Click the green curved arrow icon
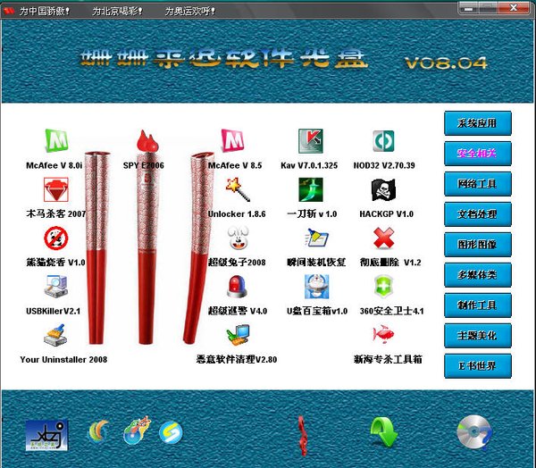536x468 pixels. coord(384,433)
